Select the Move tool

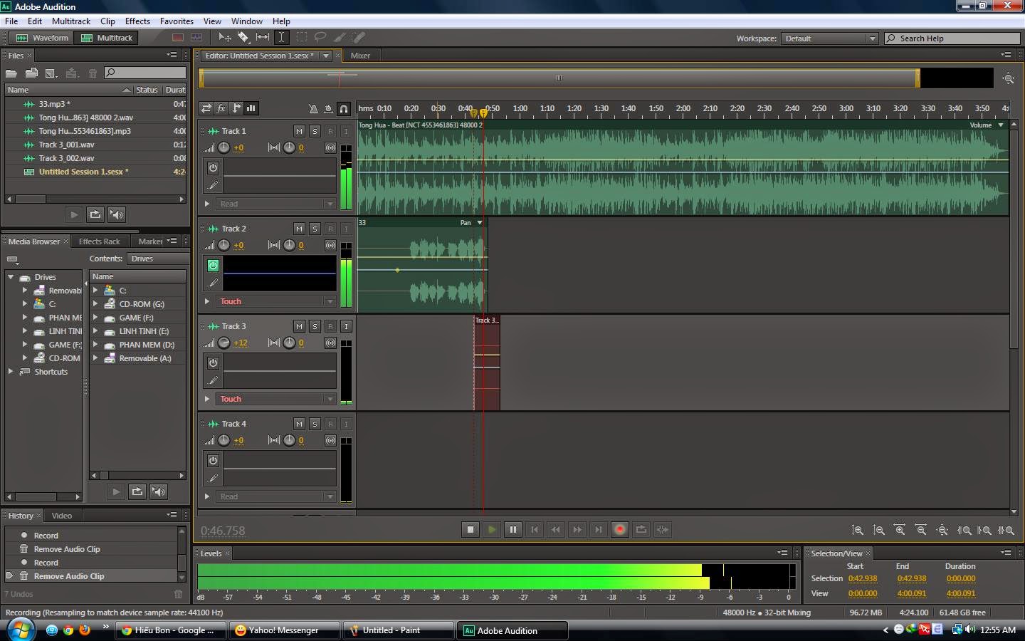pos(225,37)
